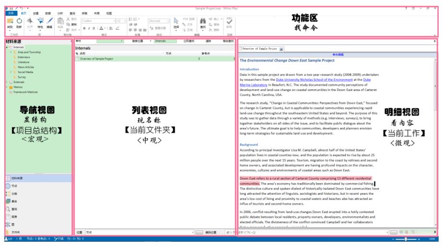Switch to the Create (创建) ribbon tab

click(x=36, y=13)
